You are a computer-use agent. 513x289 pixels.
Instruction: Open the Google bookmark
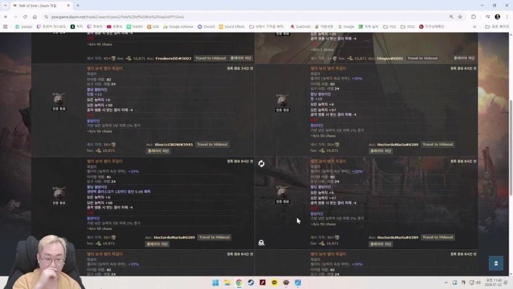pyautogui.click(x=346, y=26)
